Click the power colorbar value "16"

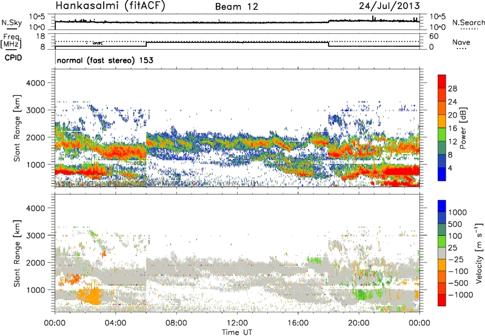click(452, 129)
